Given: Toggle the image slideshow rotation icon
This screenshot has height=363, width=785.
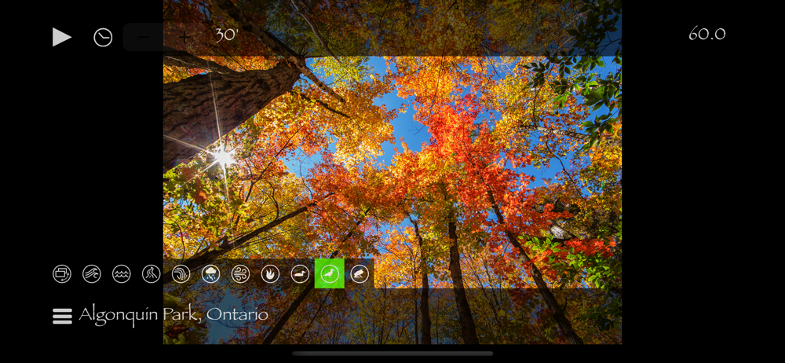Looking at the screenshot, I should pos(62,273).
